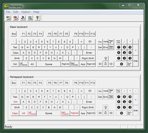Open the Option menu
This screenshot has width=148, height=133.
click(26, 12)
